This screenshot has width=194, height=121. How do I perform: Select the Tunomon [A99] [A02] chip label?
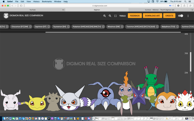pyautogui.click(x=141, y=27)
